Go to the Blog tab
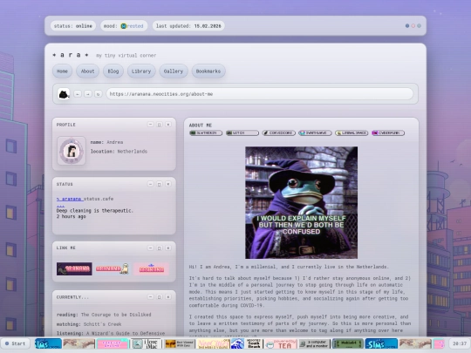Image resolution: width=471 pixels, height=353 pixels. (113, 71)
